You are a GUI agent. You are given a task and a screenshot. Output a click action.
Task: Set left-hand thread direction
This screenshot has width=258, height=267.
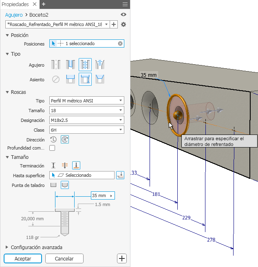pyautogui.click(x=53, y=140)
